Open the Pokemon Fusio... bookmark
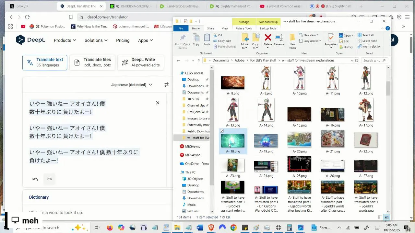The width and height of the screenshot is (415, 233). [50, 27]
